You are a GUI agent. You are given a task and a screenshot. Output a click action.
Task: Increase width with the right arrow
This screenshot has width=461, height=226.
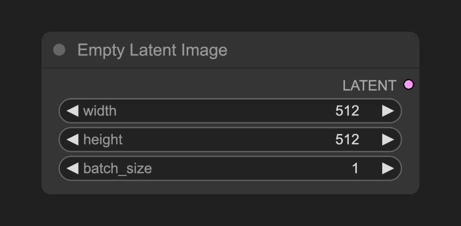[x=388, y=111]
